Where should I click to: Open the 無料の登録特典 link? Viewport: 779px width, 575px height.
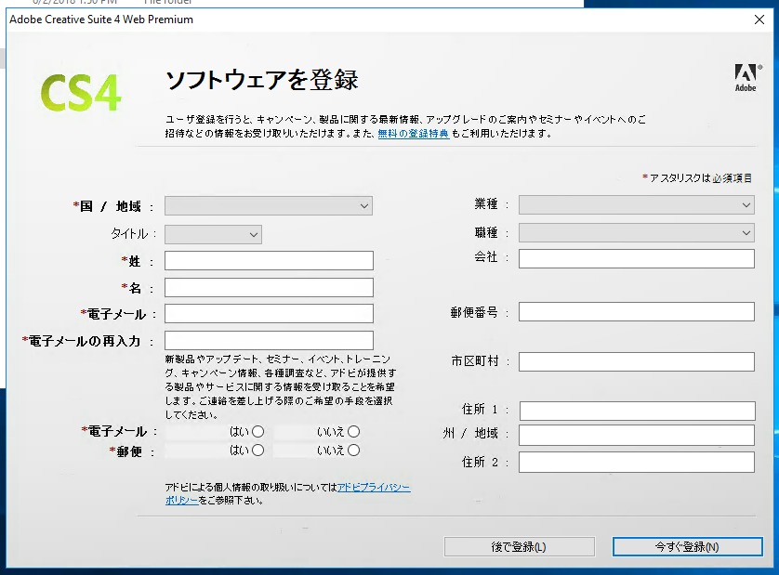coord(414,134)
